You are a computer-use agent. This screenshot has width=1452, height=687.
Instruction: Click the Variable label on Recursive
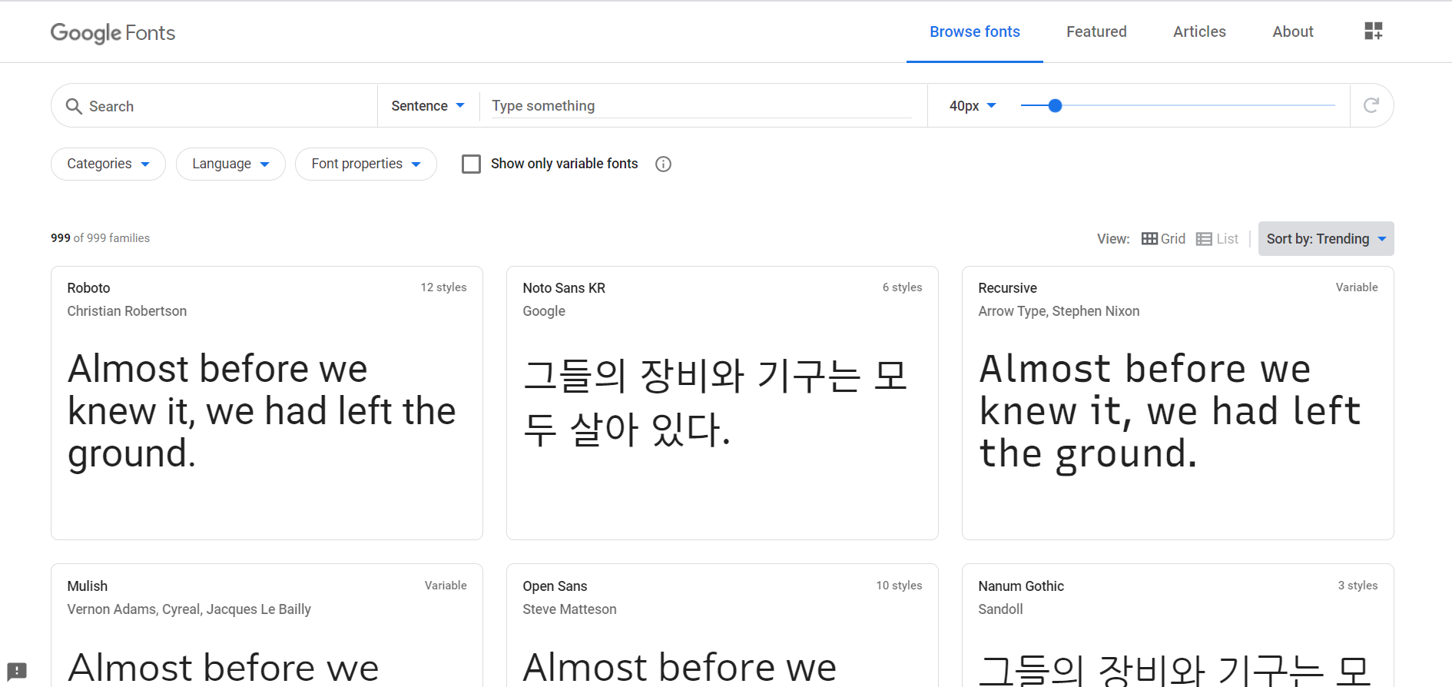[x=1357, y=287]
